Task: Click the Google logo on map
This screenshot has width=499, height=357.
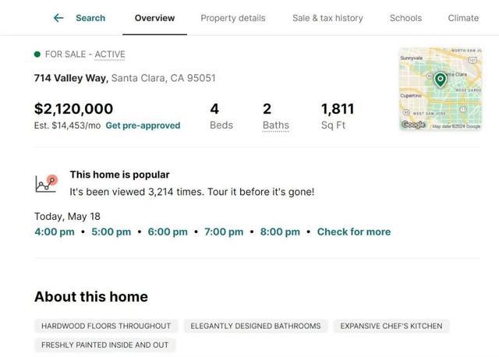Action: point(413,125)
